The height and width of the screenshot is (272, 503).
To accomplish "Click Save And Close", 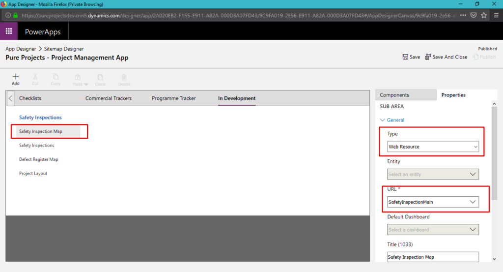I will click(446, 57).
